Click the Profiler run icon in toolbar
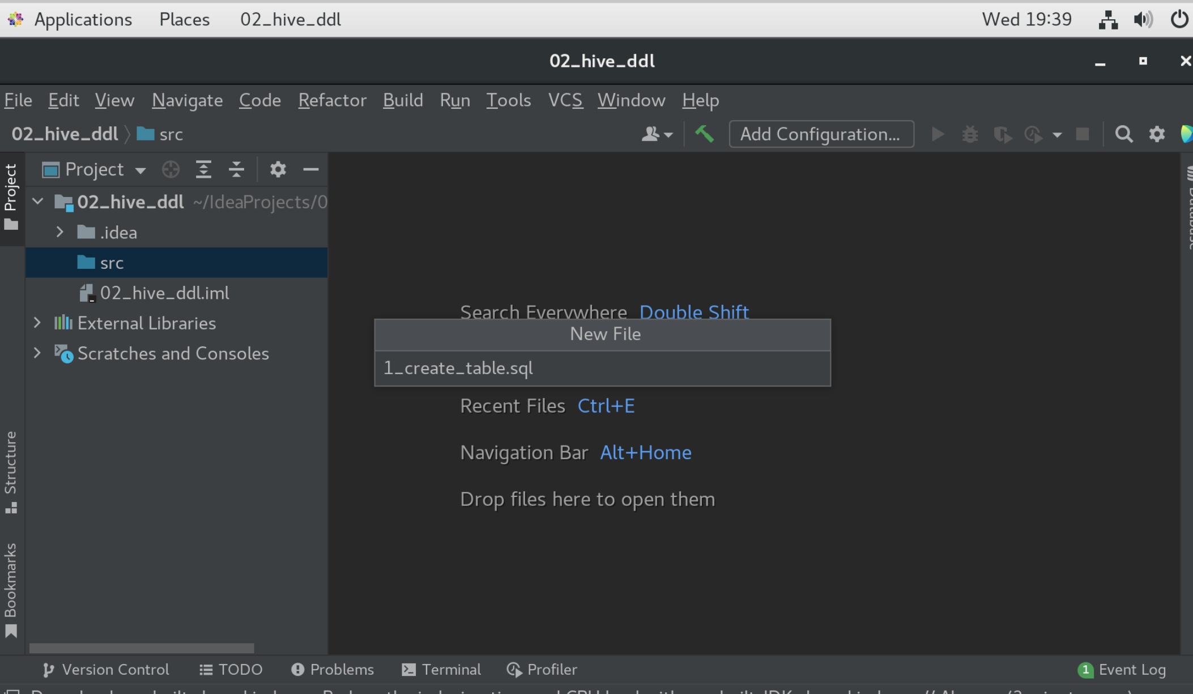Image resolution: width=1193 pixels, height=694 pixels. tap(1034, 135)
